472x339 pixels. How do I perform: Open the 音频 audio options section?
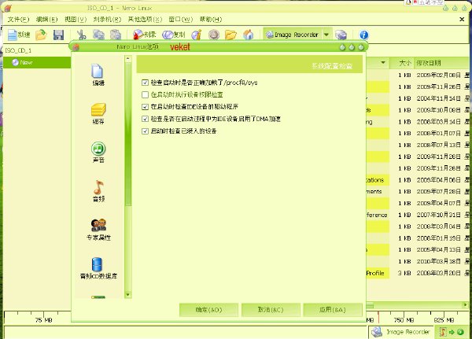98,191
